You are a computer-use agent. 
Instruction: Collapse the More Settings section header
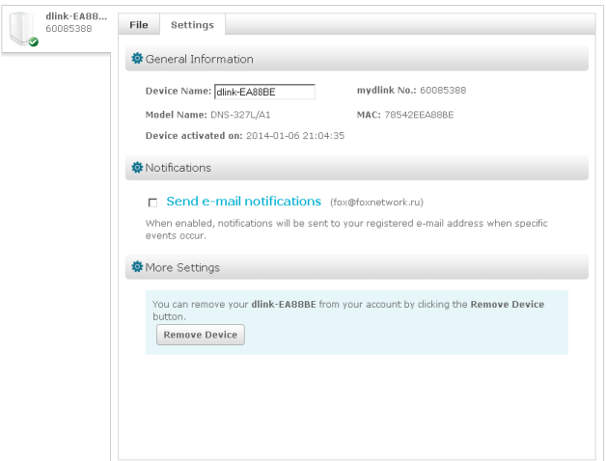(x=357, y=267)
